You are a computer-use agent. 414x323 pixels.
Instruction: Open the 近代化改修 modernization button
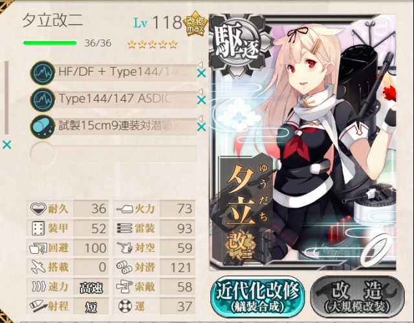pos(257,297)
